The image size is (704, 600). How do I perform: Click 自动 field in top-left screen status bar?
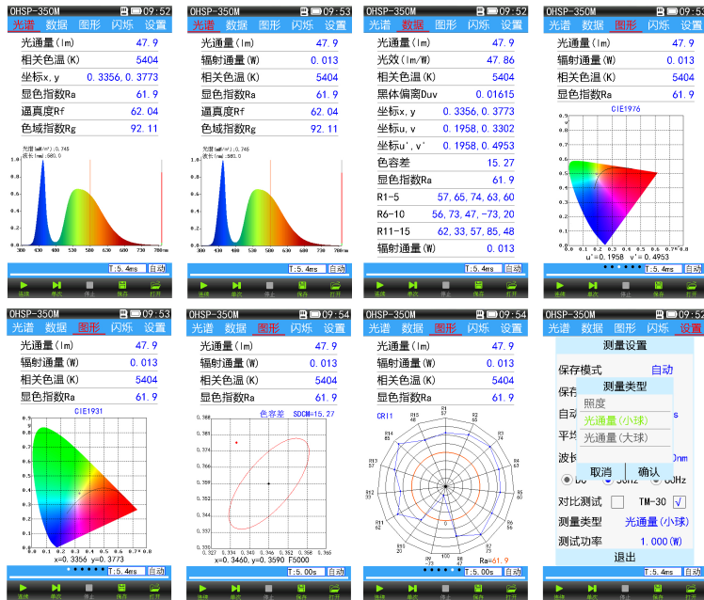click(156, 269)
